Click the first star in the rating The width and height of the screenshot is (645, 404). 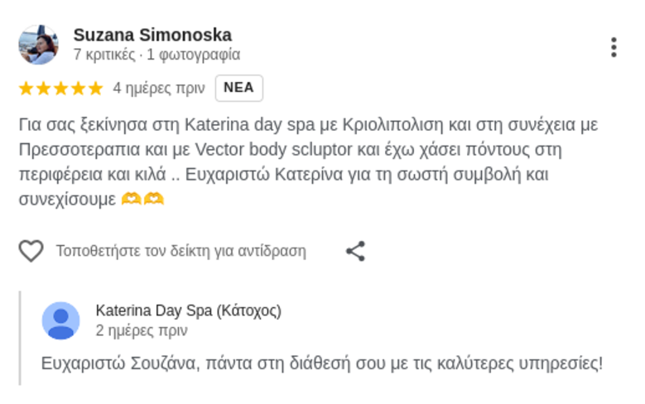click(x=26, y=88)
